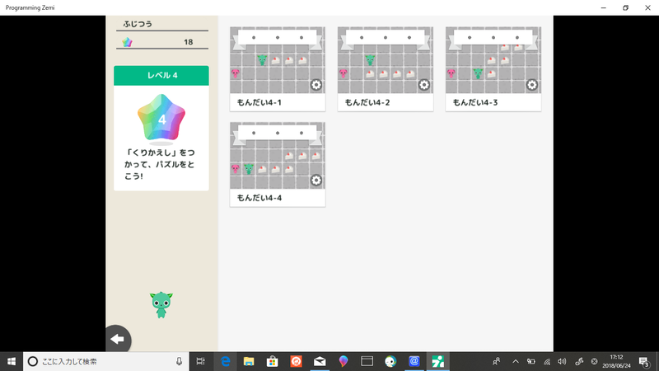Show hidden system tray icons
The width and height of the screenshot is (659, 371).
[x=516, y=361]
